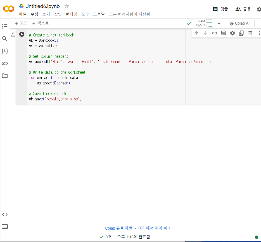Open the files folder panel
The image size is (261, 242).
(x=5, y=76)
